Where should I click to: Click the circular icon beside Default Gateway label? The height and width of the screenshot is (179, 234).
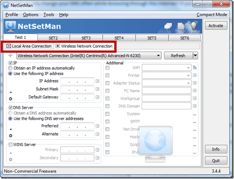[11, 99]
